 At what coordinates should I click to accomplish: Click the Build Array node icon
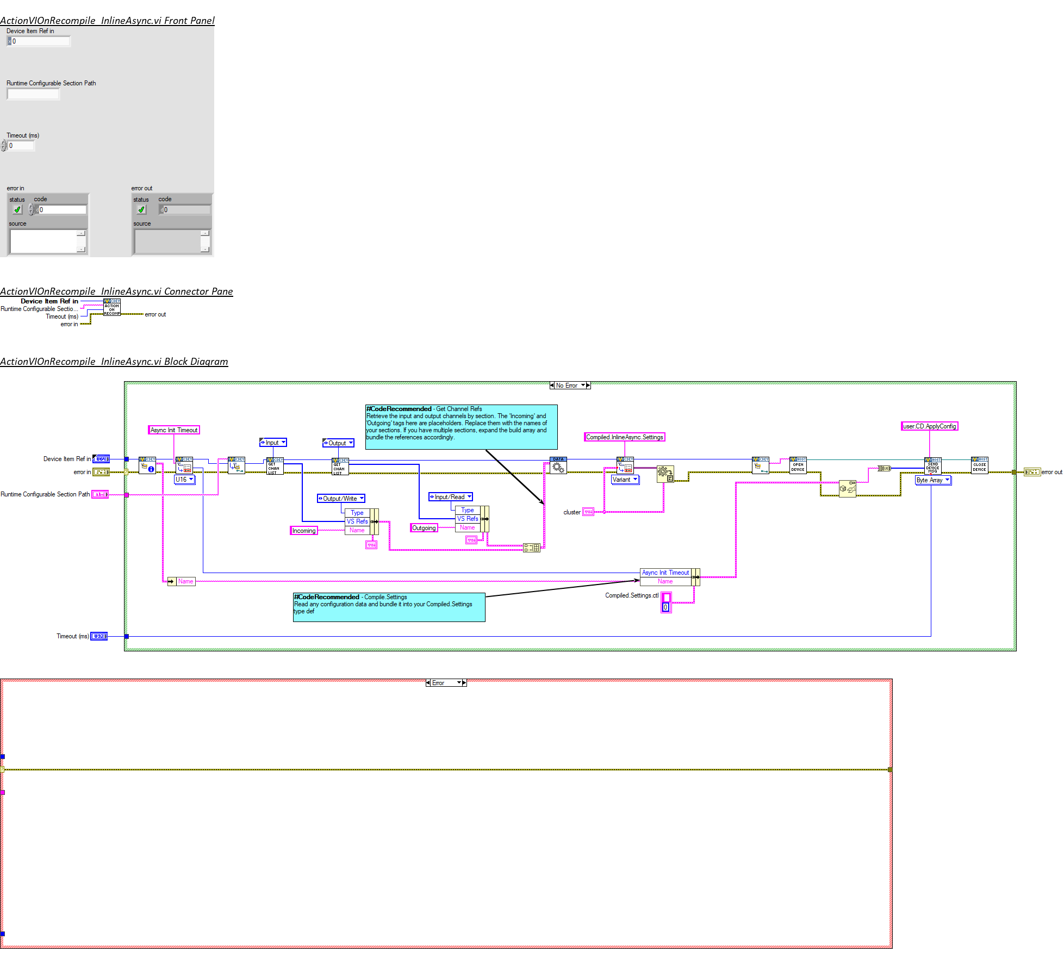pyautogui.click(x=531, y=548)
